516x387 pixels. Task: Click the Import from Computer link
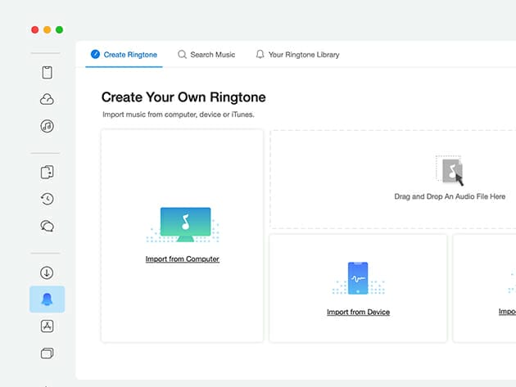tap(182, 259)
